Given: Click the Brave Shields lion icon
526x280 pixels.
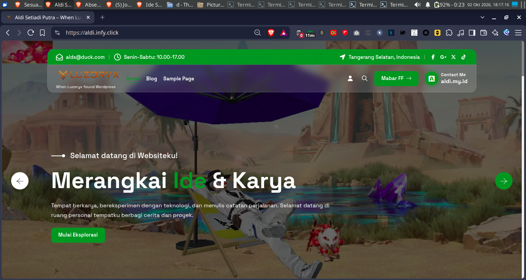Looking at the screenshot, I should point(271,33).
